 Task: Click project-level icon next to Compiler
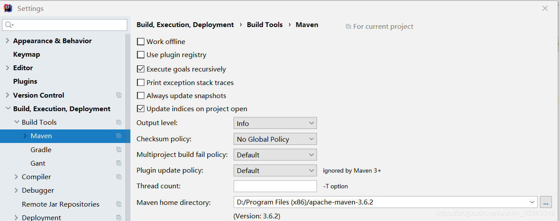(119, 177)
